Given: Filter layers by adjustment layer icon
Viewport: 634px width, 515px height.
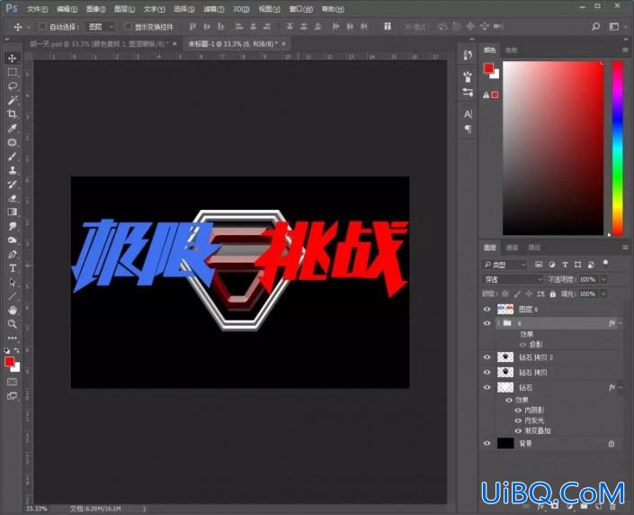Looking at the screenshot, I should [552, 265].
